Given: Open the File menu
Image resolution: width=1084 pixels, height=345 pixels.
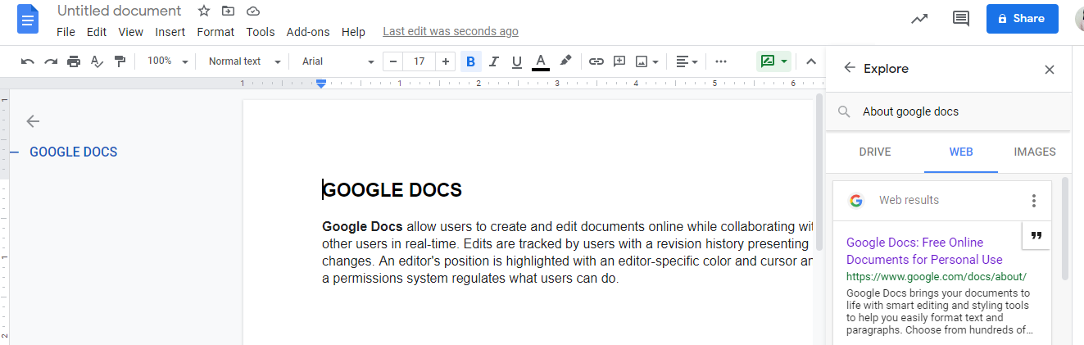Looking at the screenshot, I should tap(66, 32).
